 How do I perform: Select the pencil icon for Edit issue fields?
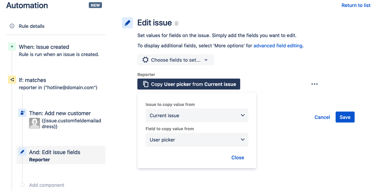click(22, 152)
